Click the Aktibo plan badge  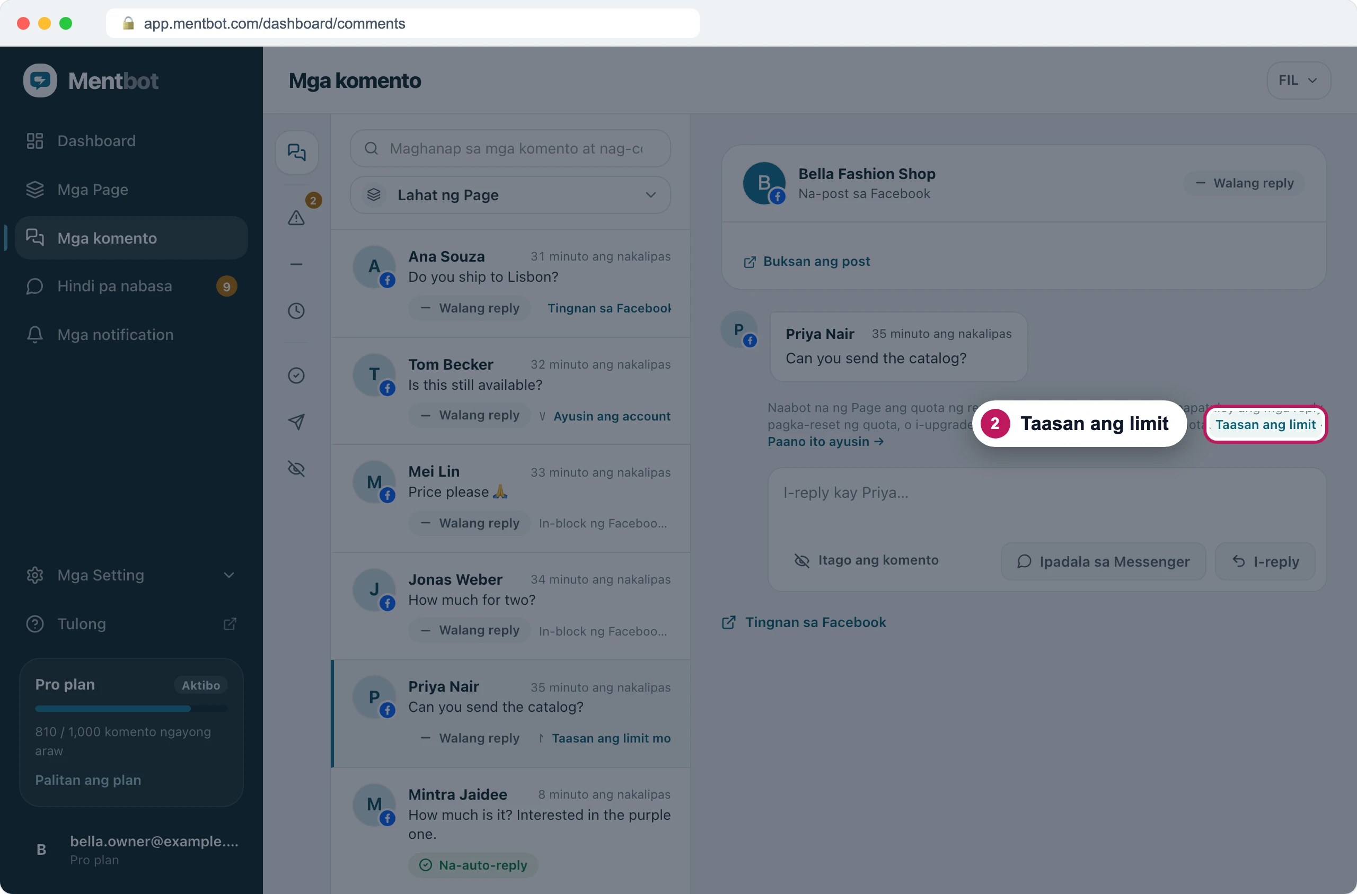point(200,685)
